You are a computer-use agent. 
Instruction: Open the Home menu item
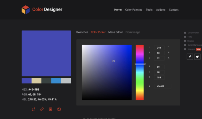click(x=118, y=10)
